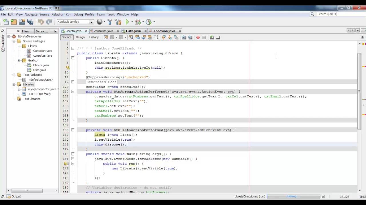Click the Clean and Build icon
The height and width of the screenshot is (205, 366).
click(118, 22)
